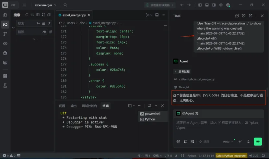Toggle preserve case AB in replace box
269x159 pixels.
tap(44, 32)
